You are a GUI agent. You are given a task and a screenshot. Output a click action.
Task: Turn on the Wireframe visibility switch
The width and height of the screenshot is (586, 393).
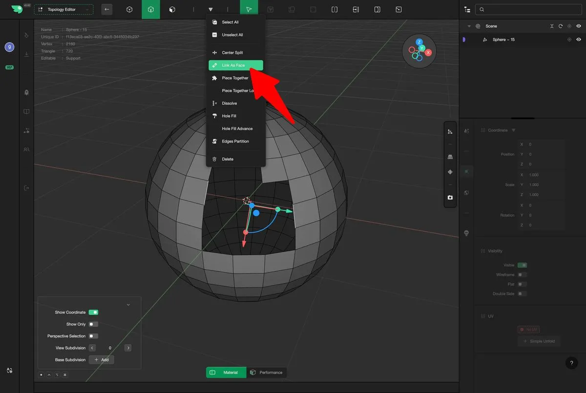click(x=522, y=275)
